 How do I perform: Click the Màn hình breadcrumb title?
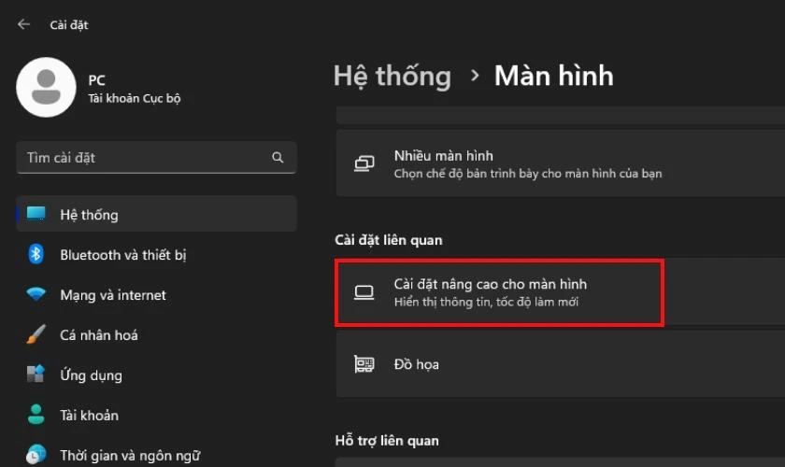pyautogui.click(x=553, y=76)
